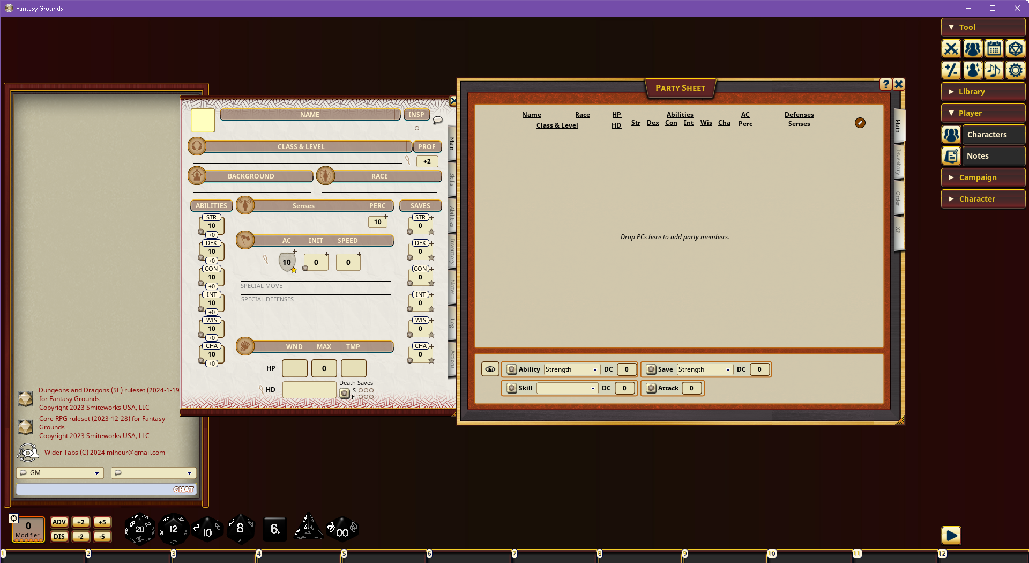Collapse the Player sidebar section
Viewport: 1029px width, 563px height.
coord(983,113)
